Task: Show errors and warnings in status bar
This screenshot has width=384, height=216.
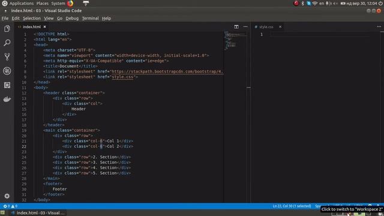Action: (10, 206)
